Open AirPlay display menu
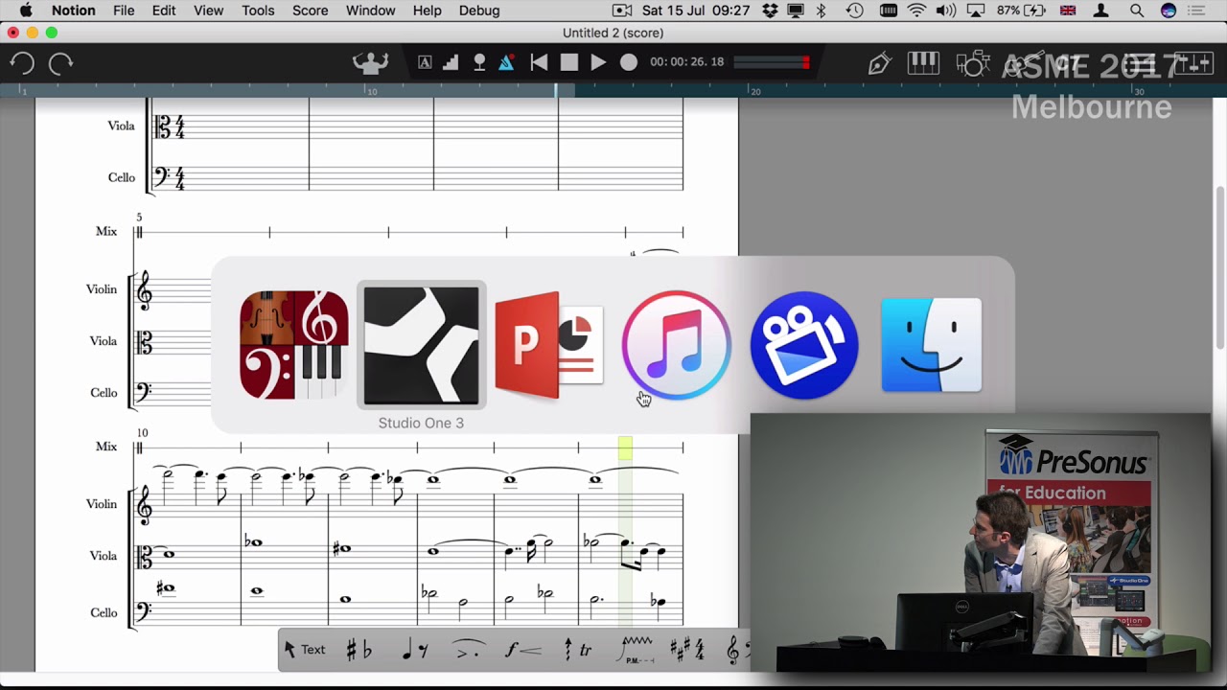The image size is (1227, 690). click(x=976, y=11)
